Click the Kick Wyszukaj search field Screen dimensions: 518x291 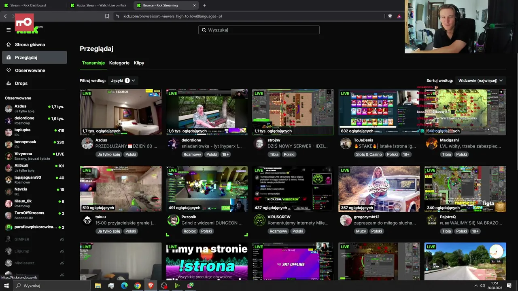(x=259, y=30)
